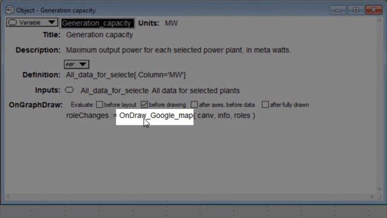Enable the 'before layout' checkbox
Screen dimensions: 387x218
99,105
